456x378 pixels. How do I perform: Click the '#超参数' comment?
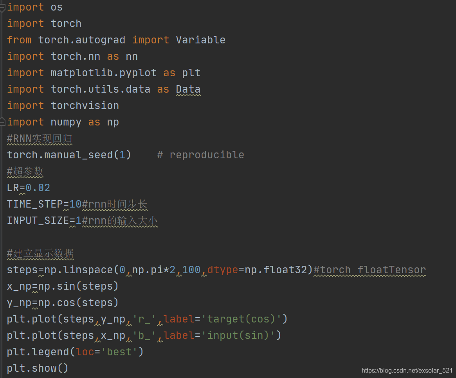point(25,171)
